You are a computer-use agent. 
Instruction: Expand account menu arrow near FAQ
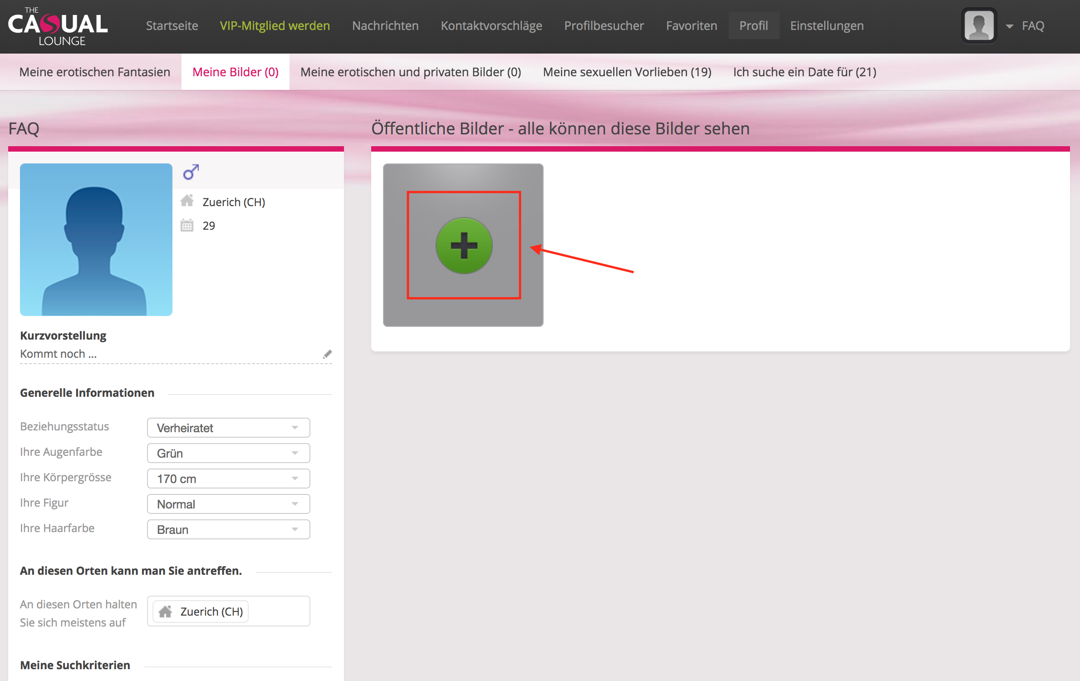click(1009, 26)
